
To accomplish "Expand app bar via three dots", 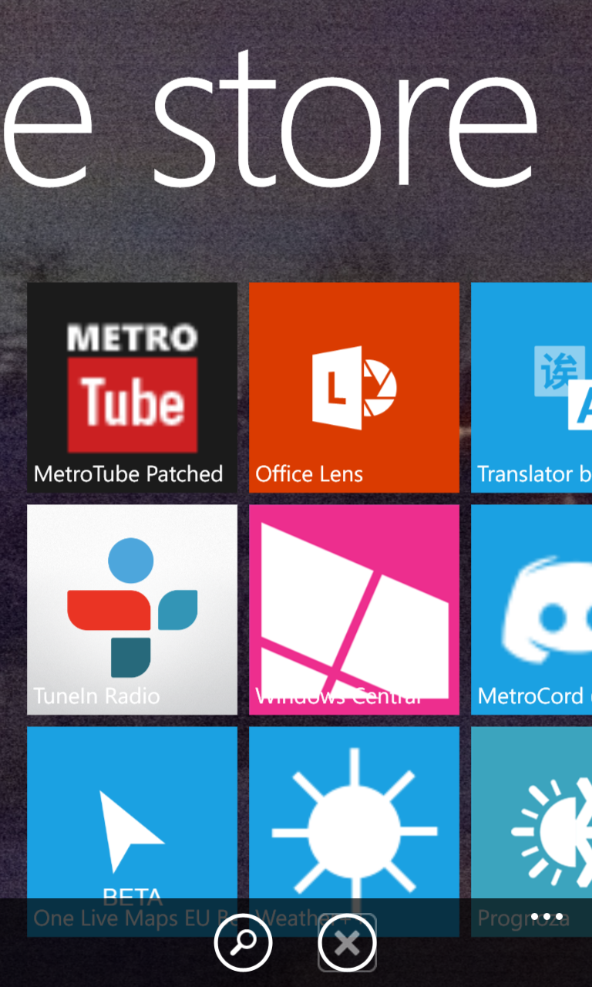I will pos(547,917).
